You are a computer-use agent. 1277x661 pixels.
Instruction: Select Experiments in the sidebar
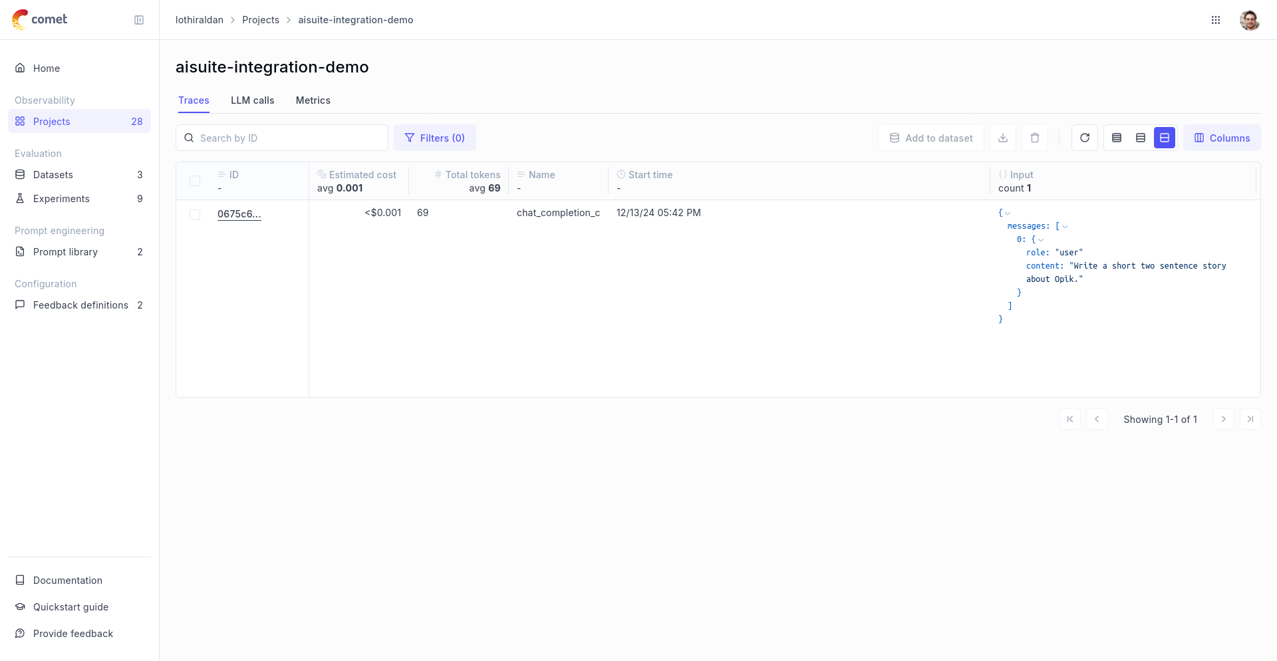tap(61, 198)
